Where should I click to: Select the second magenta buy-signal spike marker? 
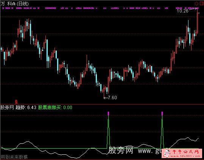162,114
